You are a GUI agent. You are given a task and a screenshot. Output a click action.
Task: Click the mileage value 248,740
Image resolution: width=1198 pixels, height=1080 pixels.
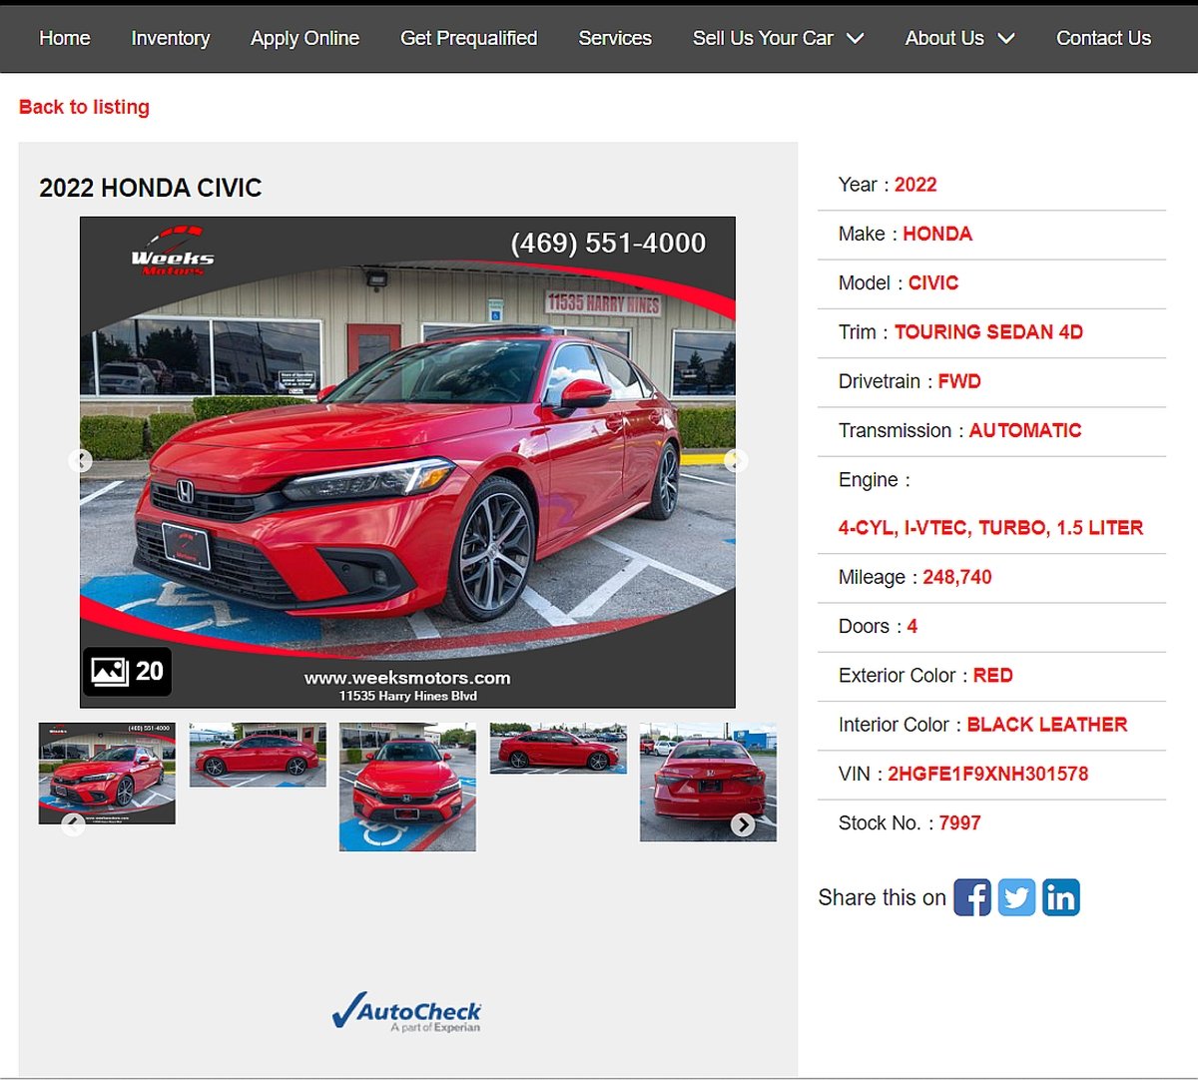pos(957,577)
